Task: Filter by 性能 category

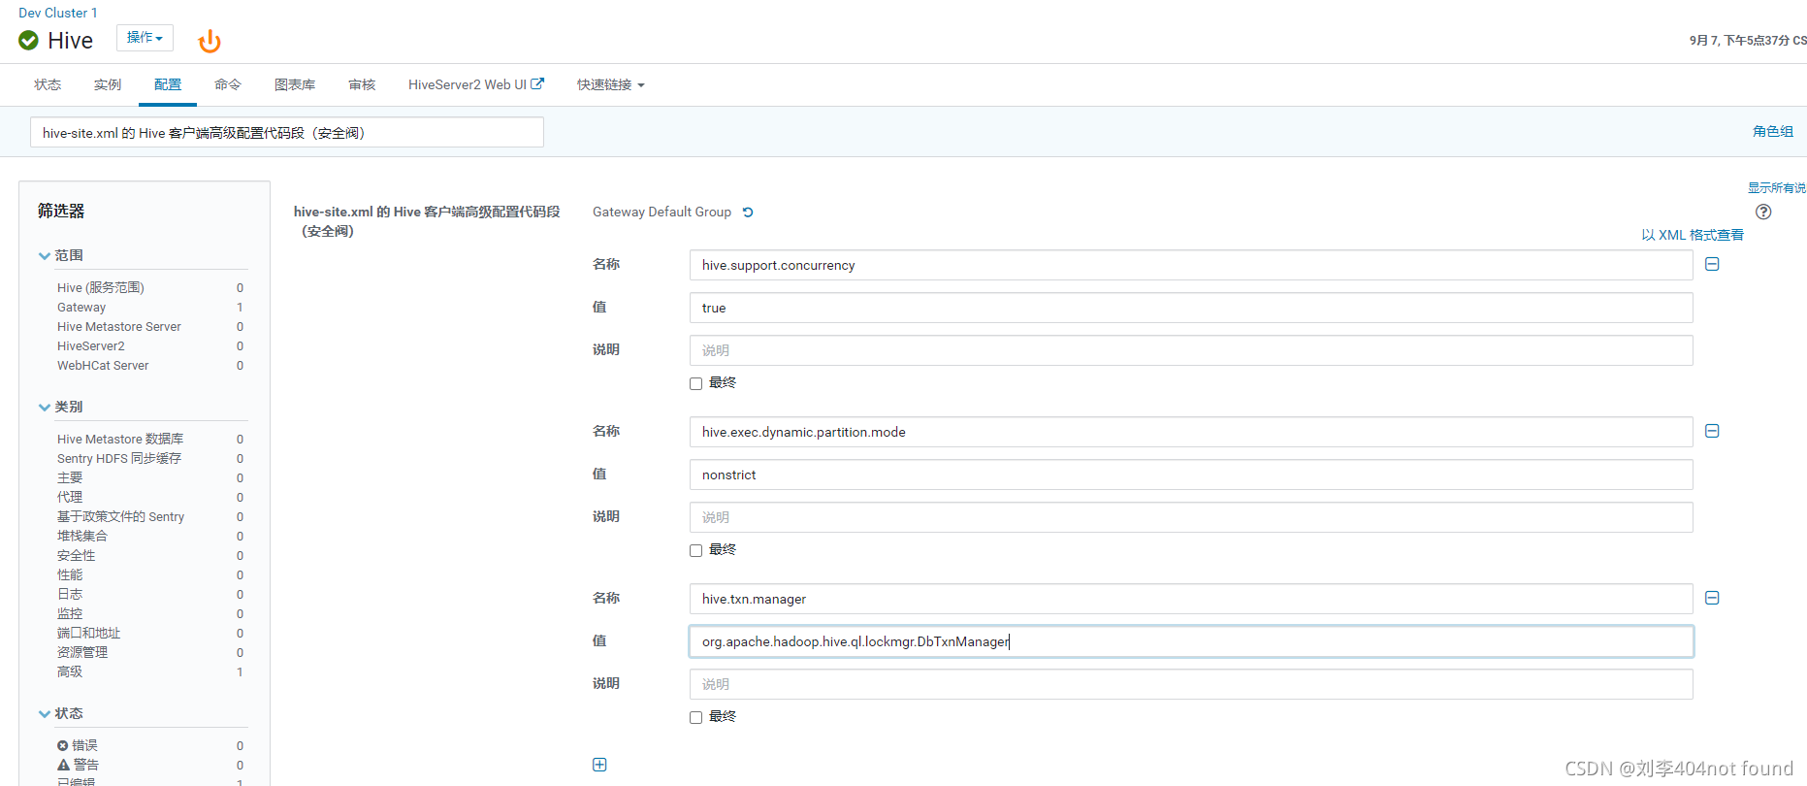Action: click(x=70, y=574)
